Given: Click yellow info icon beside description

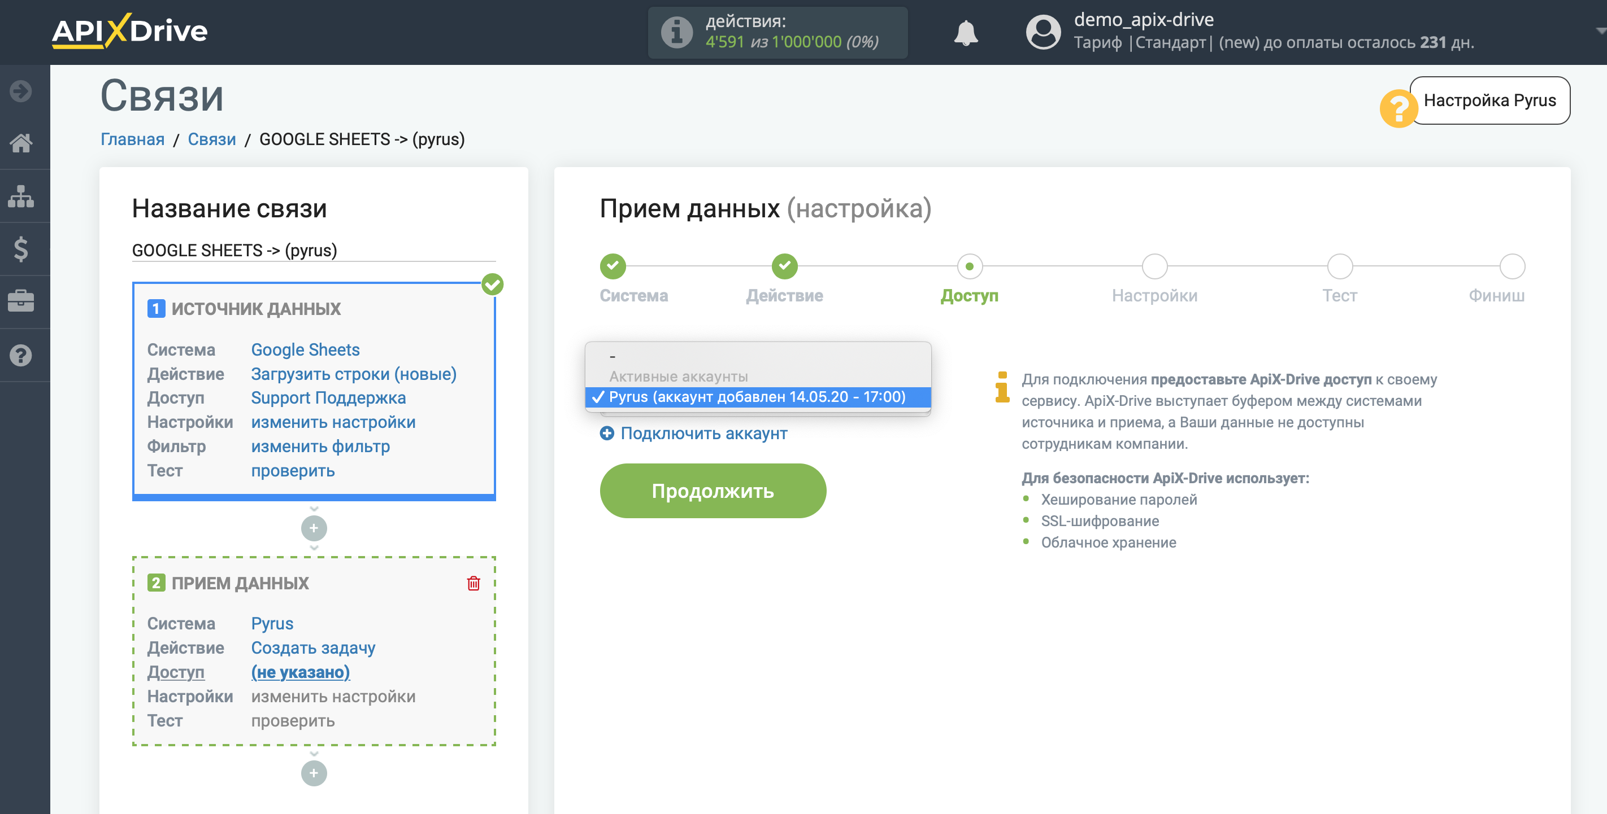Looking at the screenshot, I should click(1002, 387).
